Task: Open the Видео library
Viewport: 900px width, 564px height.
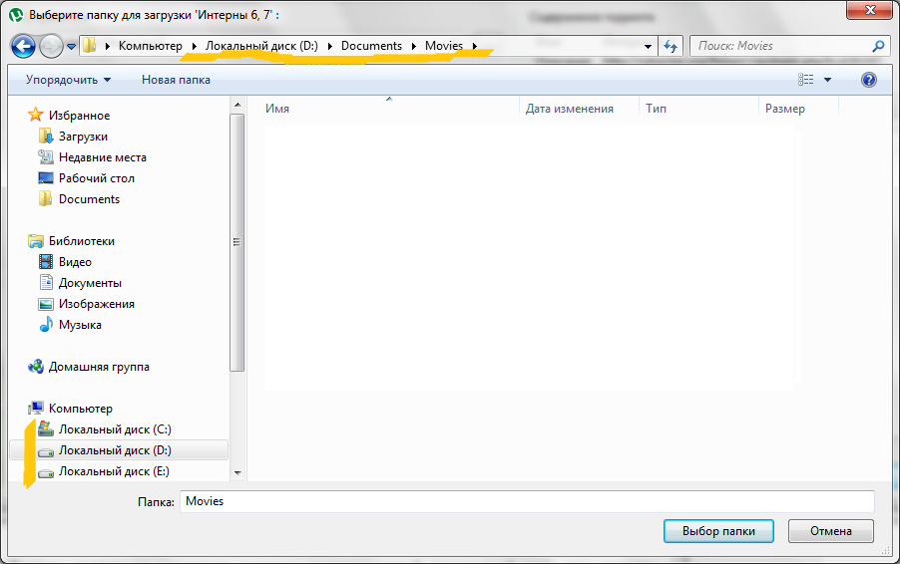Action: (75, 262)
